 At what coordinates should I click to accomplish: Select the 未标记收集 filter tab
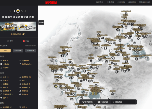coord(31,50)
